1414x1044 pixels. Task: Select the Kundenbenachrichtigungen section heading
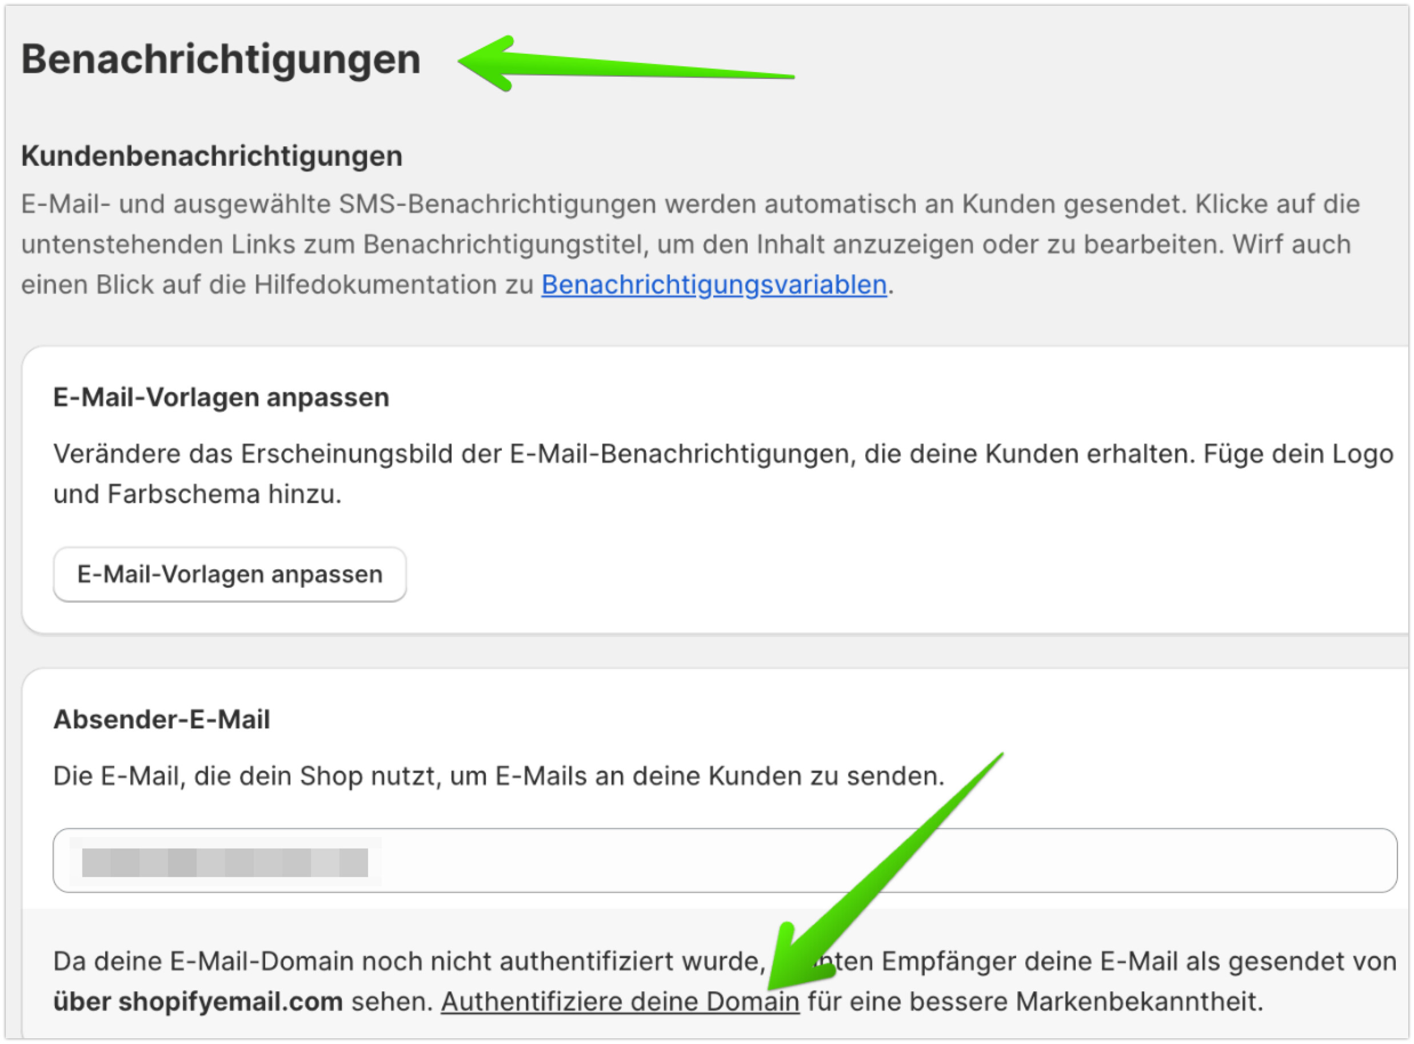click(x=211, y=156)
